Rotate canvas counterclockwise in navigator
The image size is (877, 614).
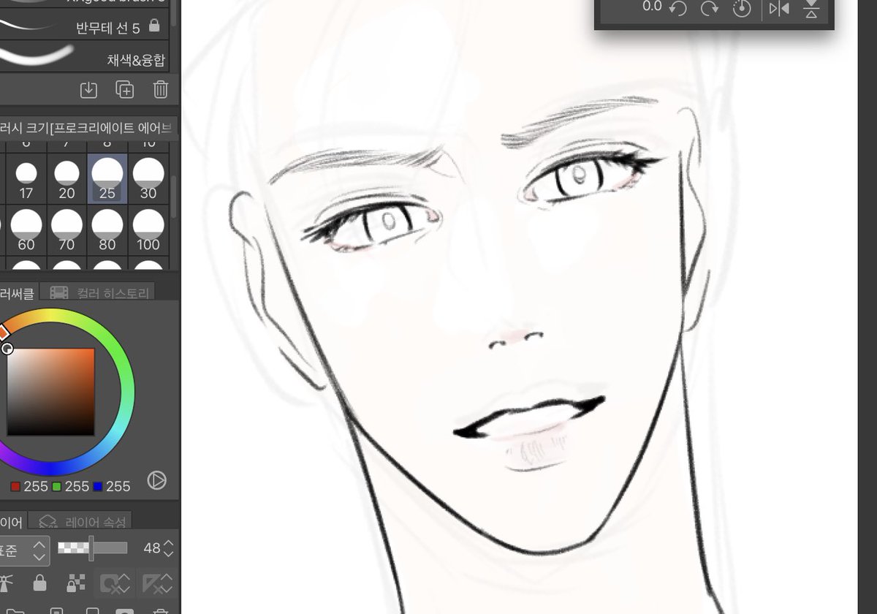point(677,8)
